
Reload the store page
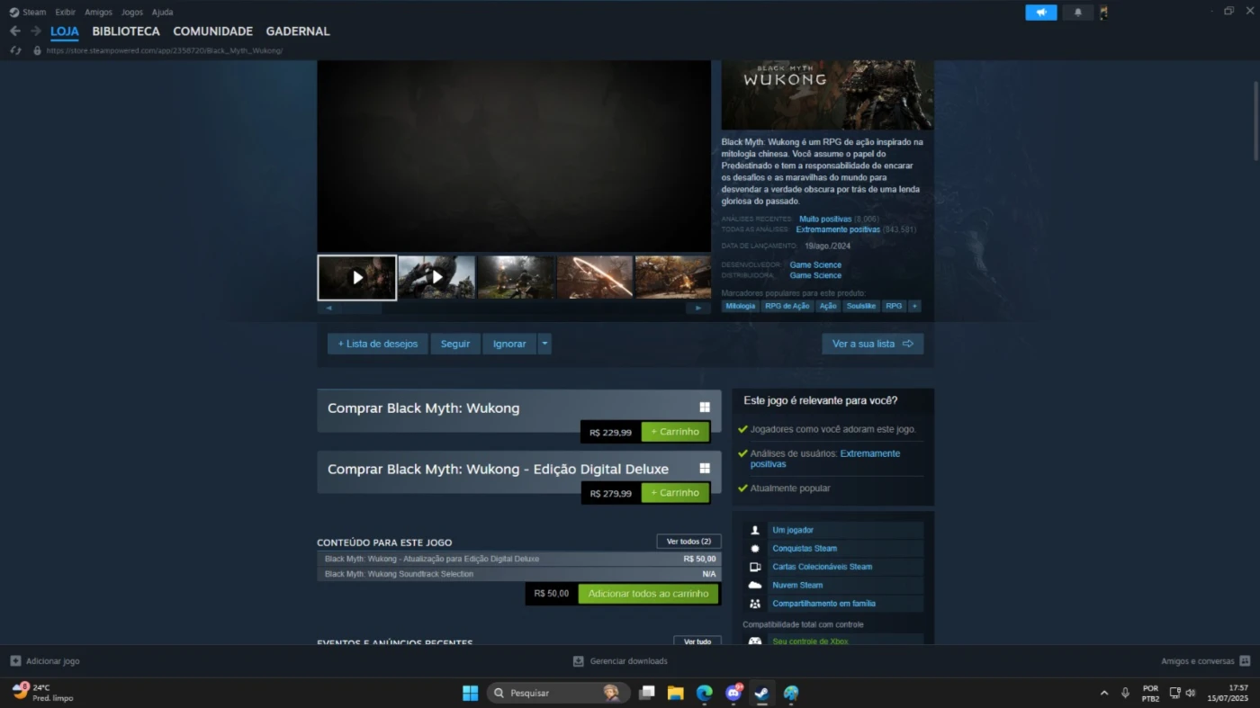click(15, 50)
